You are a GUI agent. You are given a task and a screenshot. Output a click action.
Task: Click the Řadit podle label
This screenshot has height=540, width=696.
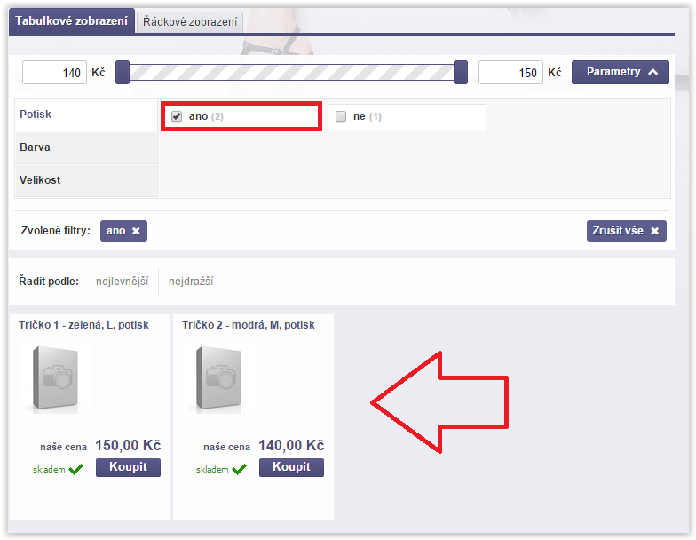click(49, 282)
